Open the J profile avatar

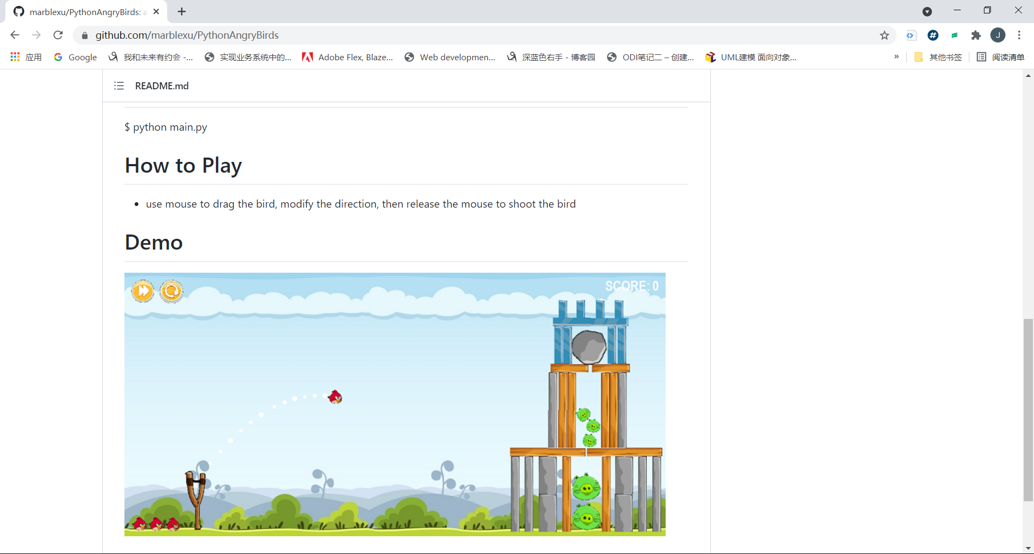[x=998, y=35]
